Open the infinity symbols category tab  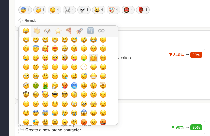coord(101,31)
